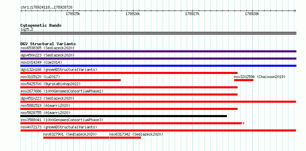Click the 178925k ruler position
This screenshot has height=151, width=306.
[x=73, y=14]
